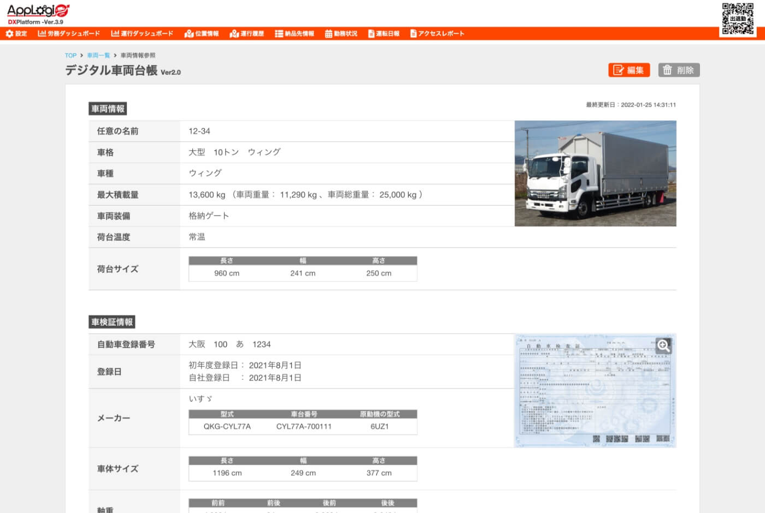Click the 格納ゲート equipment value
765x513 pixels.
[x=209, y=216]
